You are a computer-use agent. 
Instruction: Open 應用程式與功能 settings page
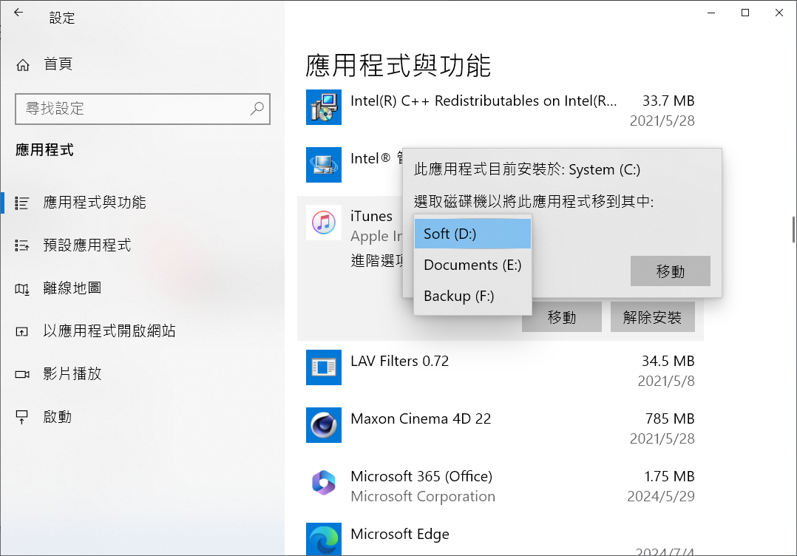95,203
